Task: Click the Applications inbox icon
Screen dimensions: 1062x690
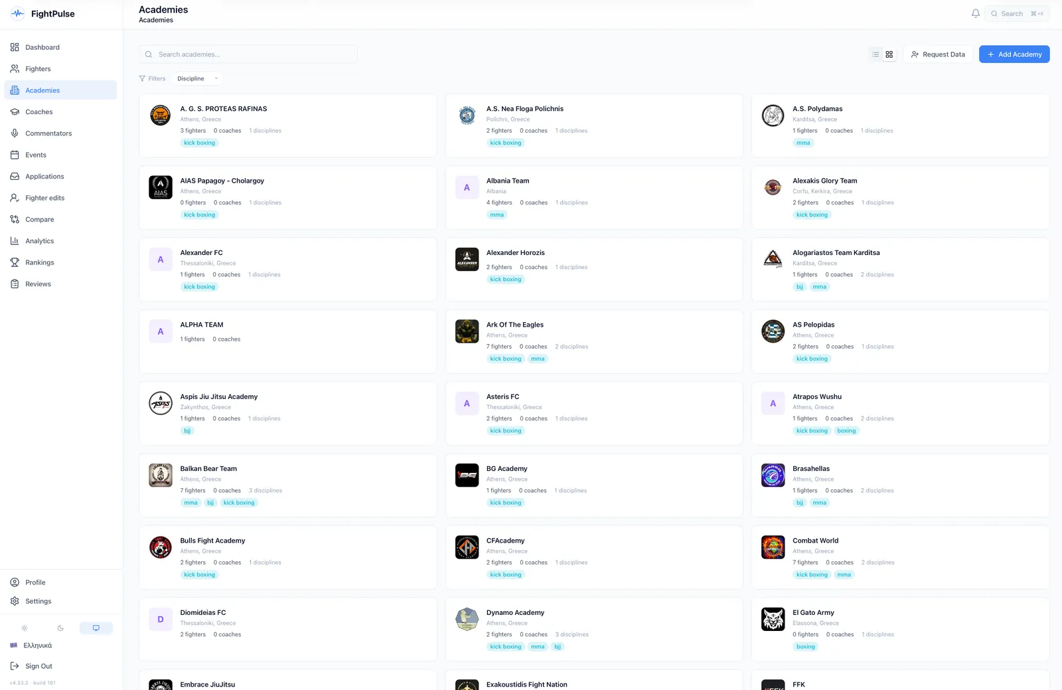Action: [x=15, y=177]
